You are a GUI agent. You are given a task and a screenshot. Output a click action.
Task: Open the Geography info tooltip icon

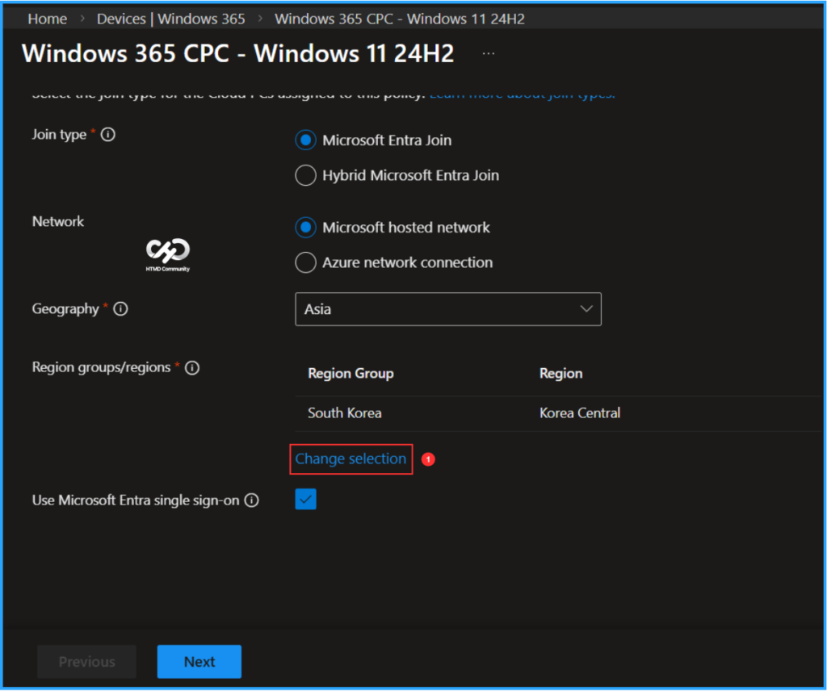(x=120, y=308)
